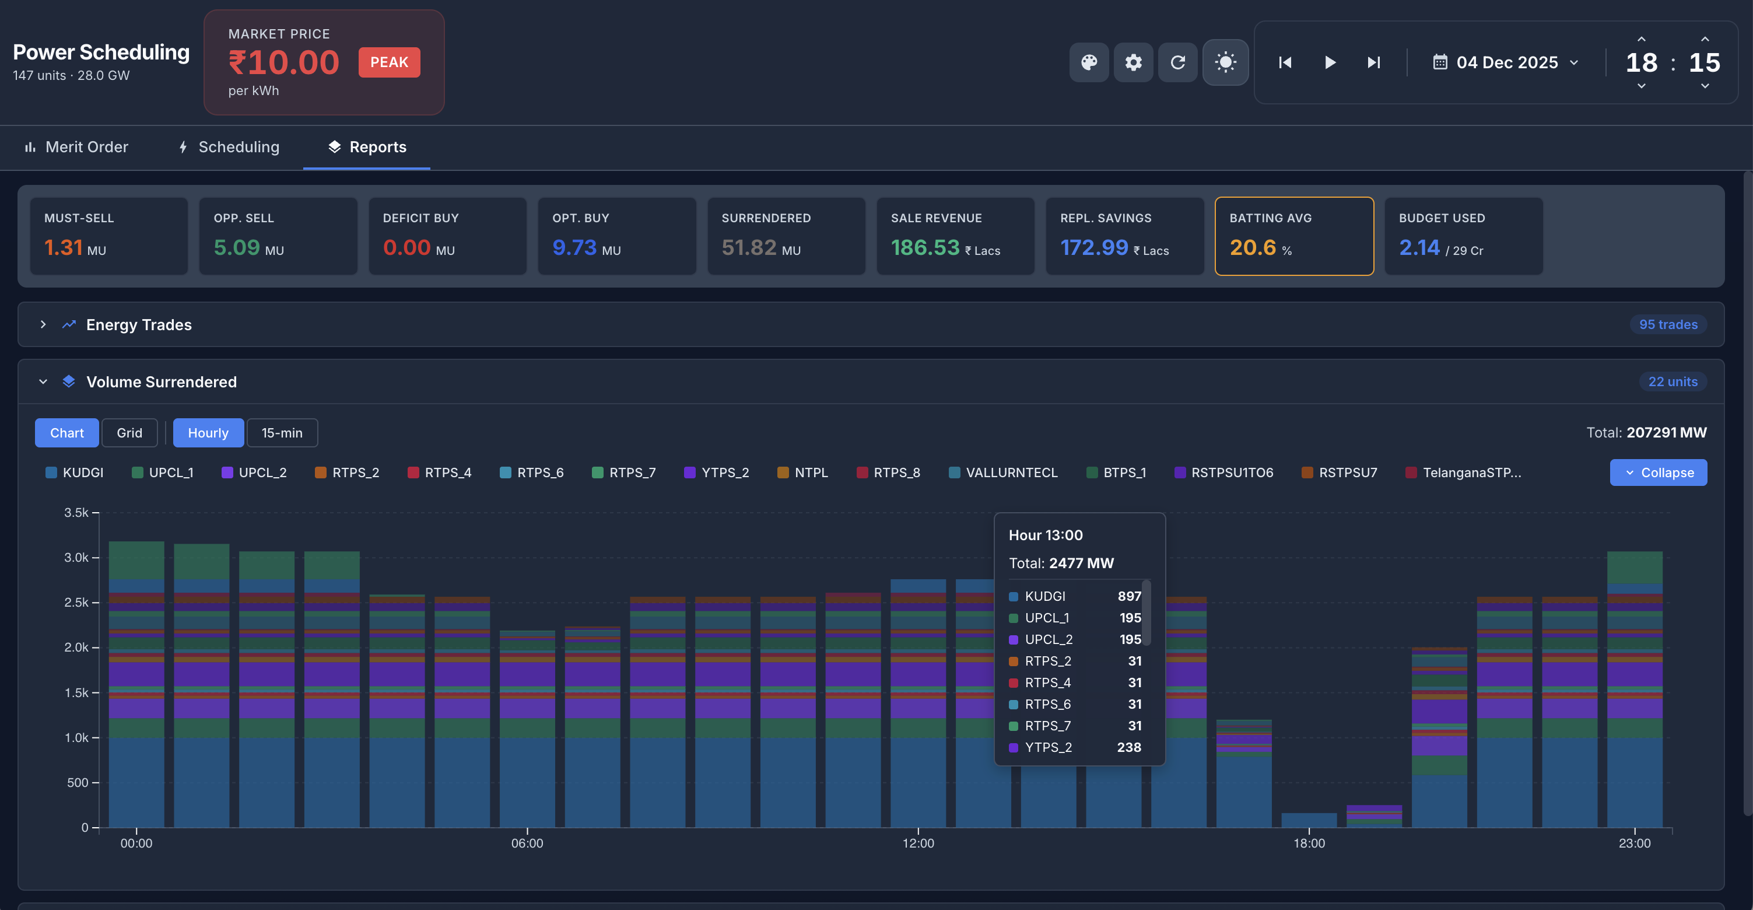Skip forward to the last time period
1753x910 pixels.
pos(1373,62)
